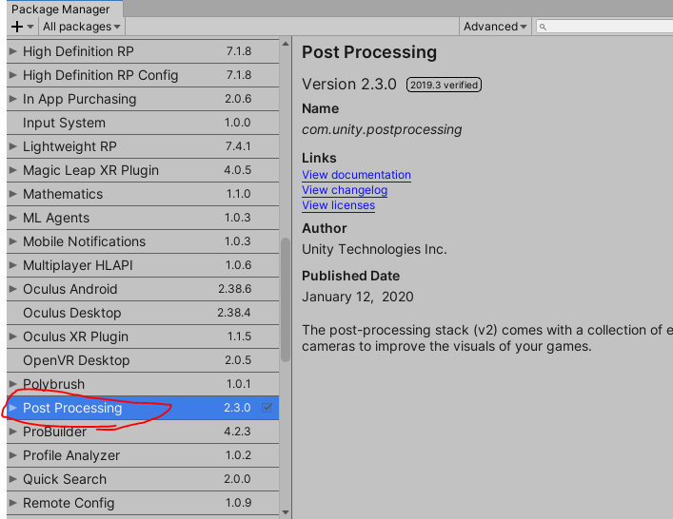Click the search magnifier icon
673x519 pixels.
544,27
